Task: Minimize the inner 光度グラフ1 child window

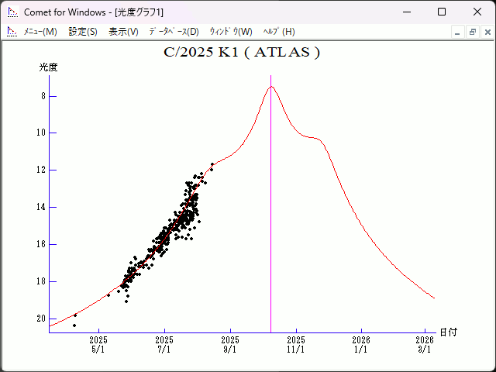Action: (458, 32)
